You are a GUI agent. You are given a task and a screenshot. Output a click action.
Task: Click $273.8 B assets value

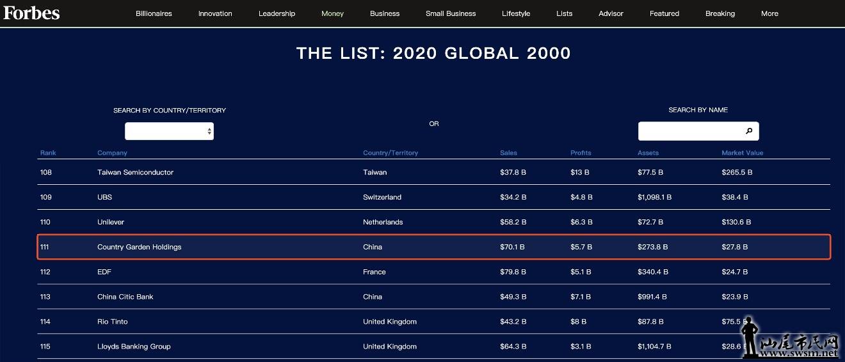tap(653, 247)
